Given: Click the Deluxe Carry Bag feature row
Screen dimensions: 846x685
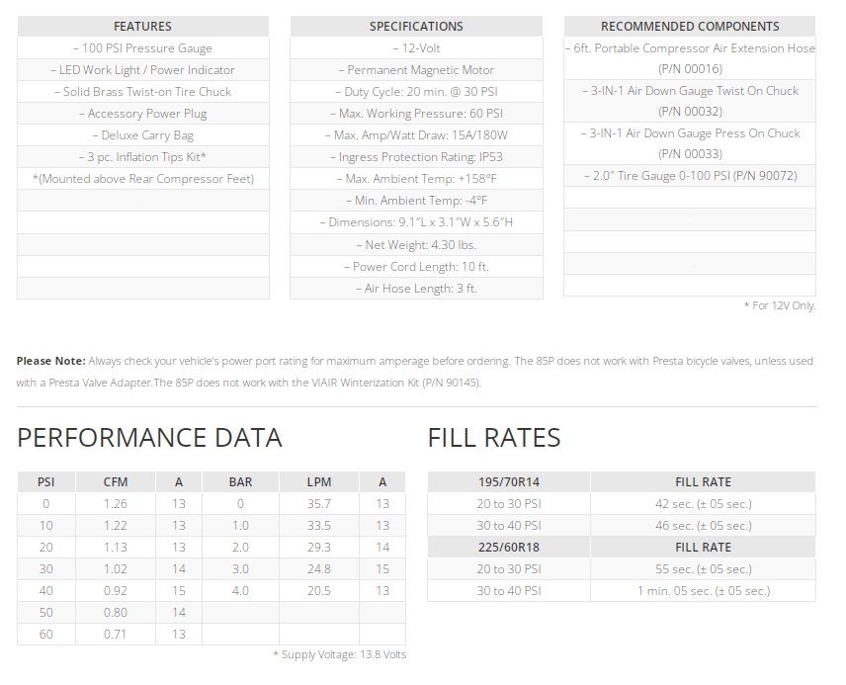Looking at the screenshot, I should [x=142, y=135].
